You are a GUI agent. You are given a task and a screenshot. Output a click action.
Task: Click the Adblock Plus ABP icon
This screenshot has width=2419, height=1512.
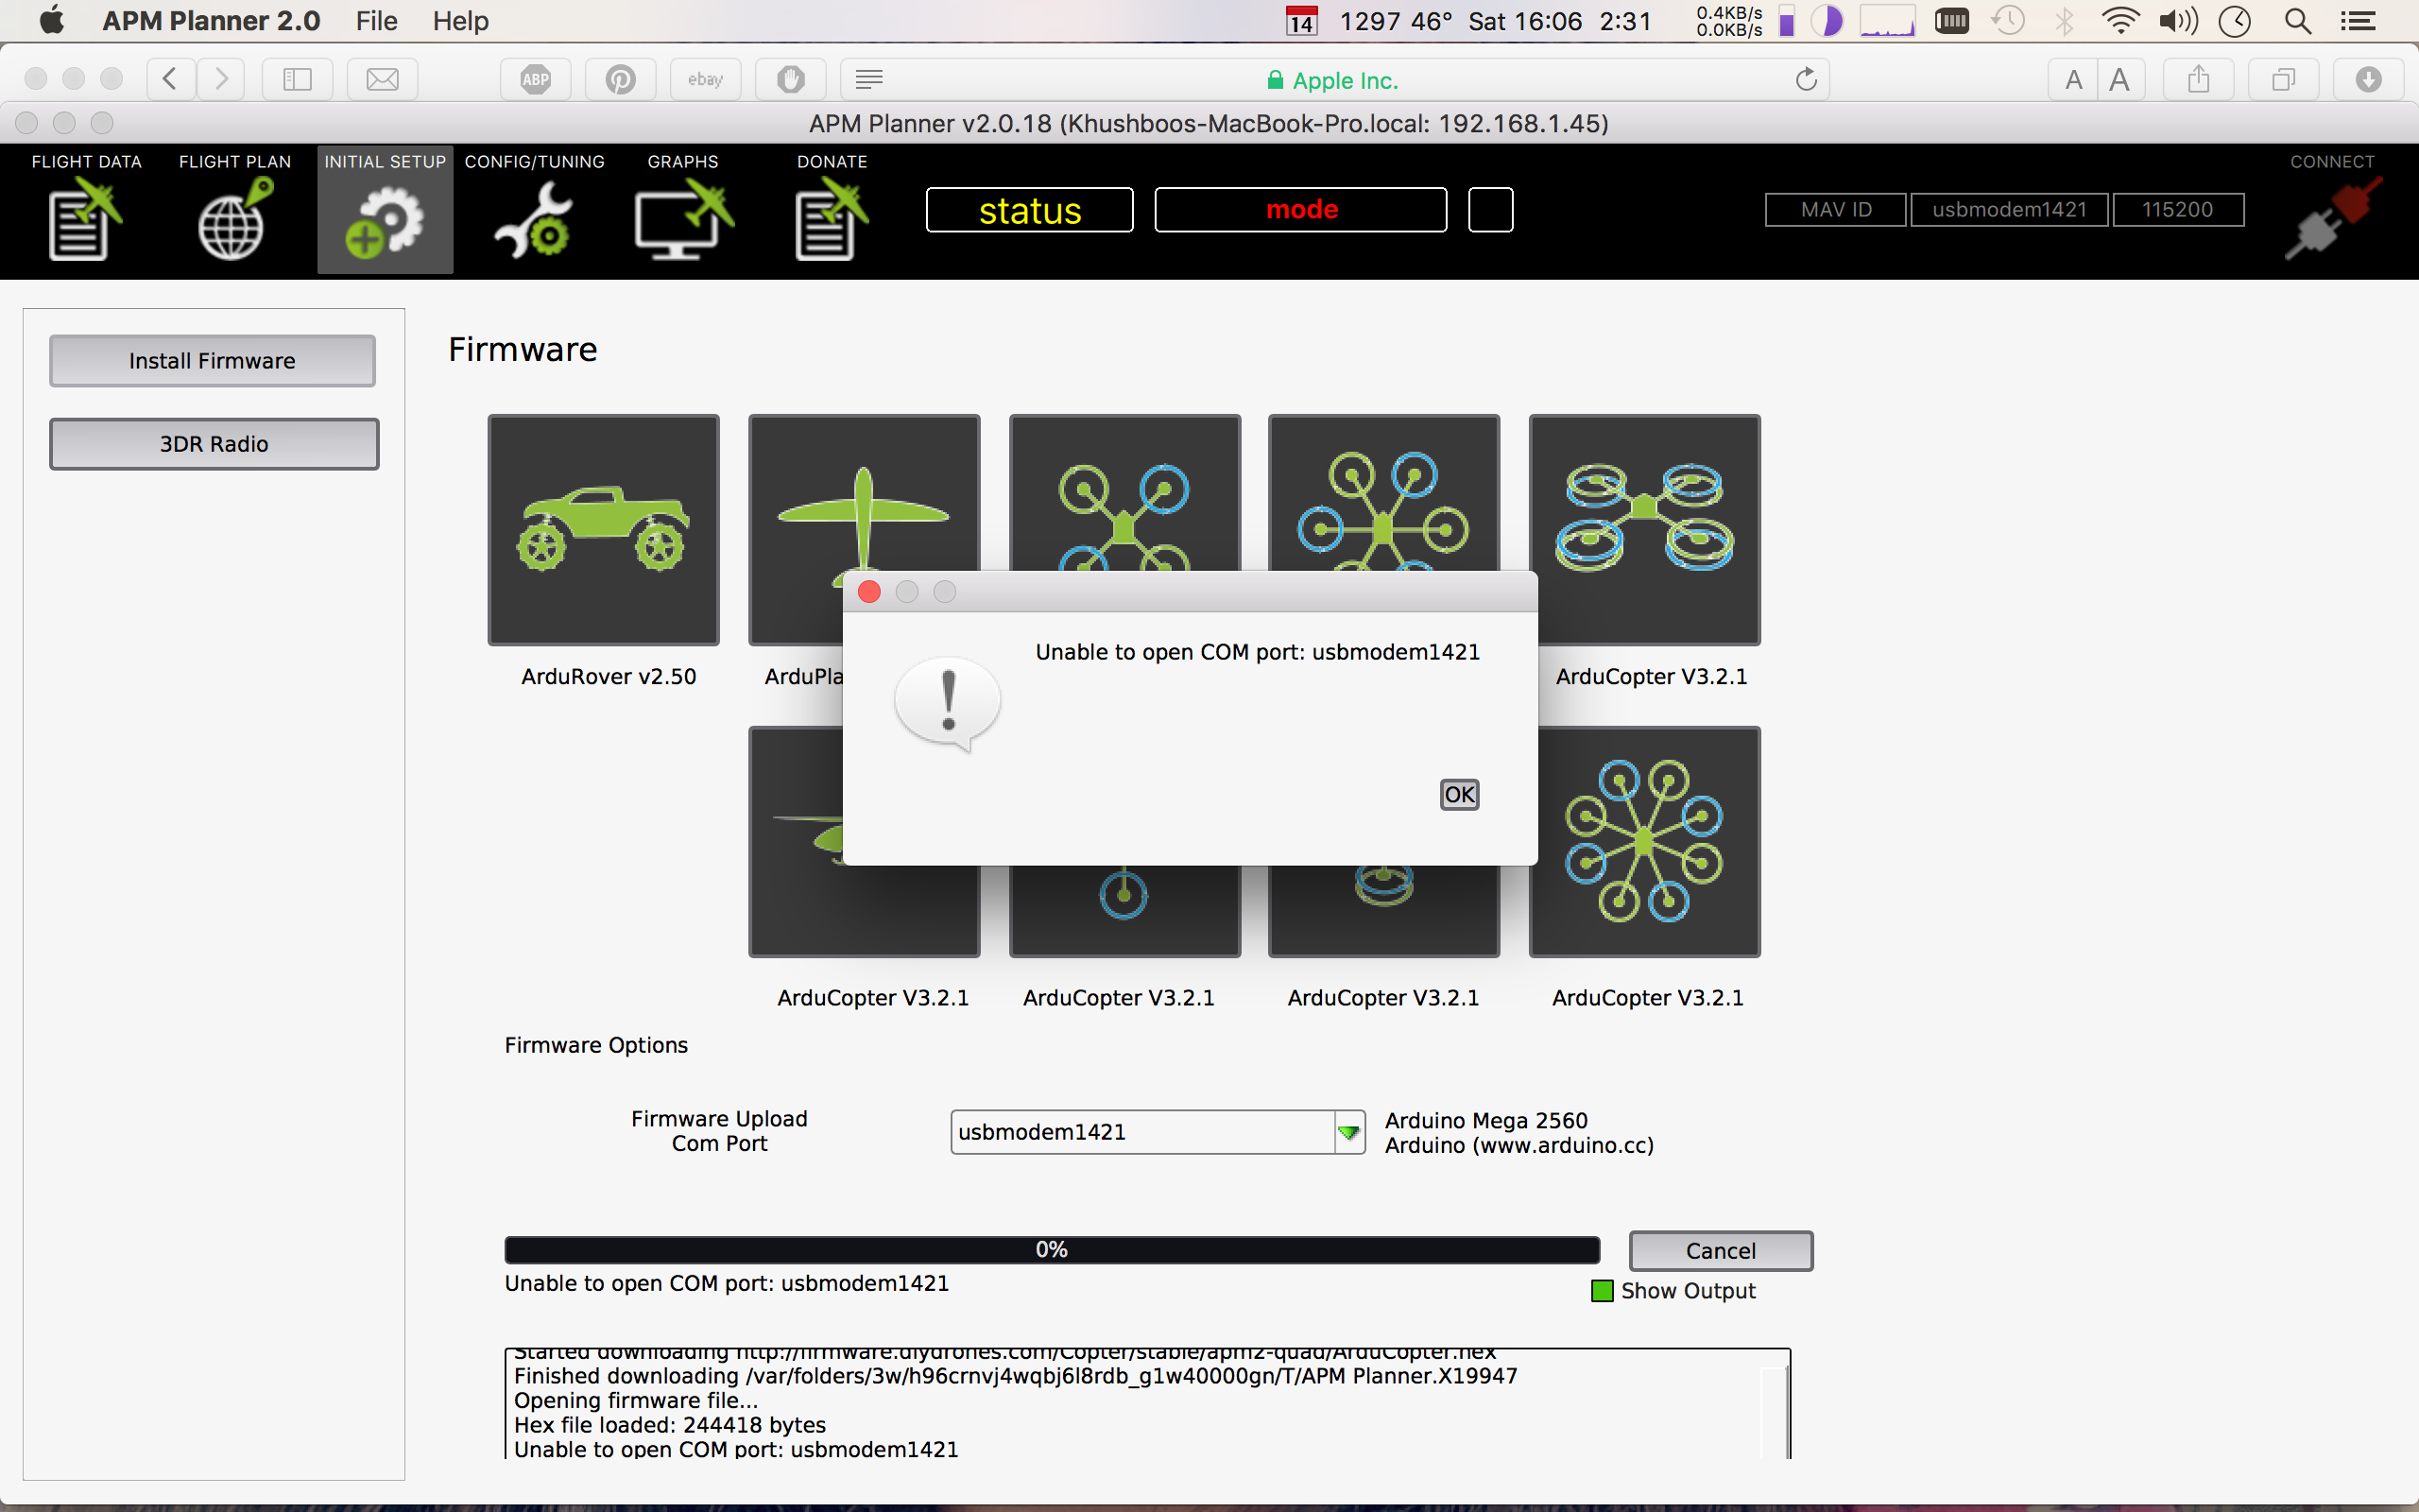[x=536, y=79]
